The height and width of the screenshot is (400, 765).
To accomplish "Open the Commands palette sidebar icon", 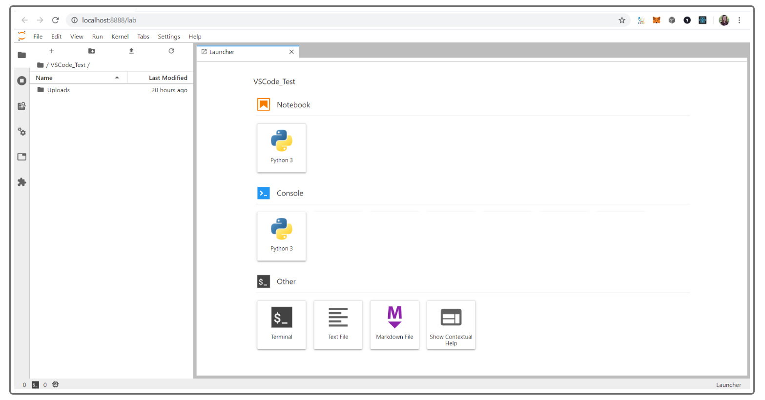I will click(x=22, y=106).
